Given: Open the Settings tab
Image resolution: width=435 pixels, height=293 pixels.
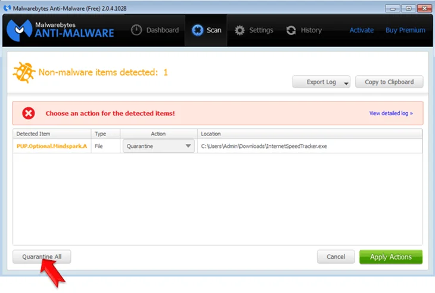Looking at the screenshot, I should (x=254, y=30).
